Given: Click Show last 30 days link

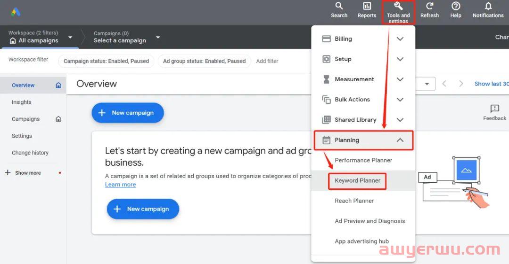Looking at the screenshot, I should tap(492, 84).
